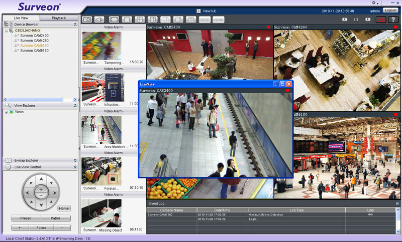Zoom out with PTZ minus button
Screen dimensions: 402x242
(x=41, y=195)
